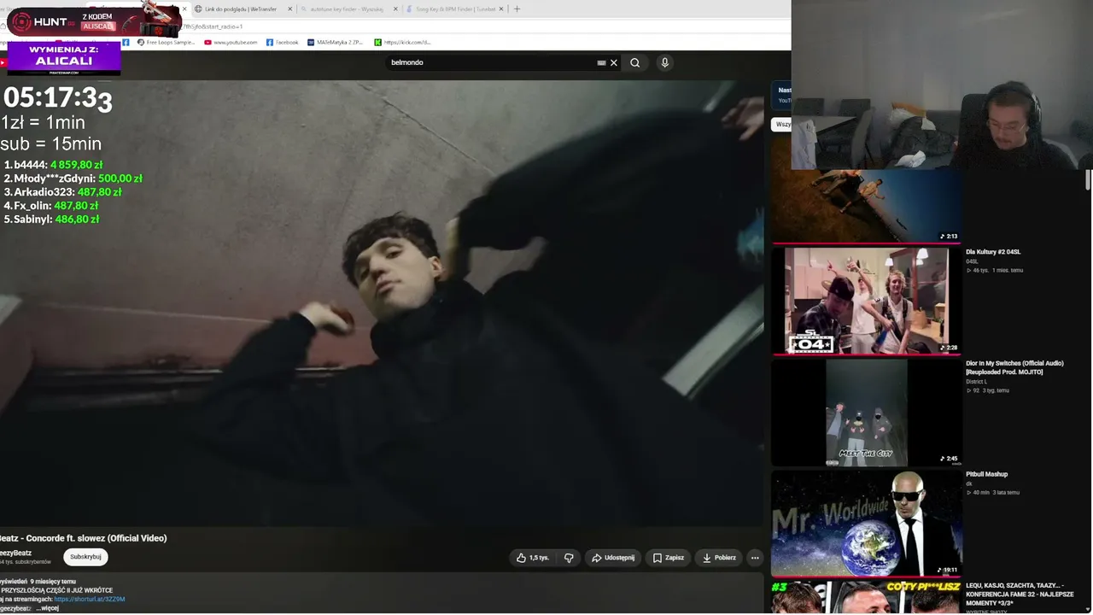Open the kick.com bookmark
The width and height of the screenshot is (1093, 615).
(x=402, y=42)
